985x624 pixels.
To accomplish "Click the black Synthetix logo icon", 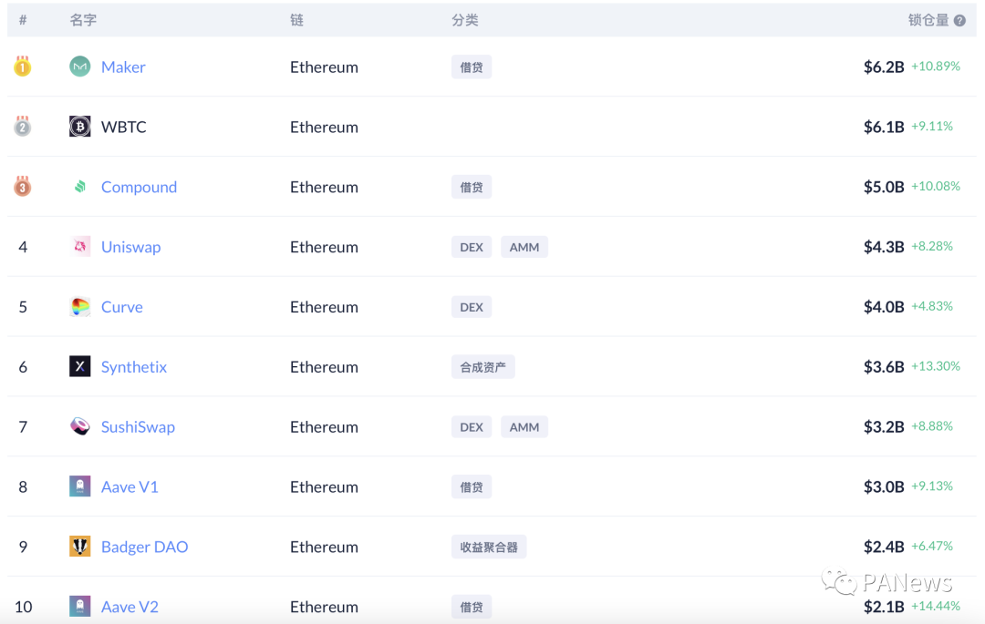I will point(80,366).
